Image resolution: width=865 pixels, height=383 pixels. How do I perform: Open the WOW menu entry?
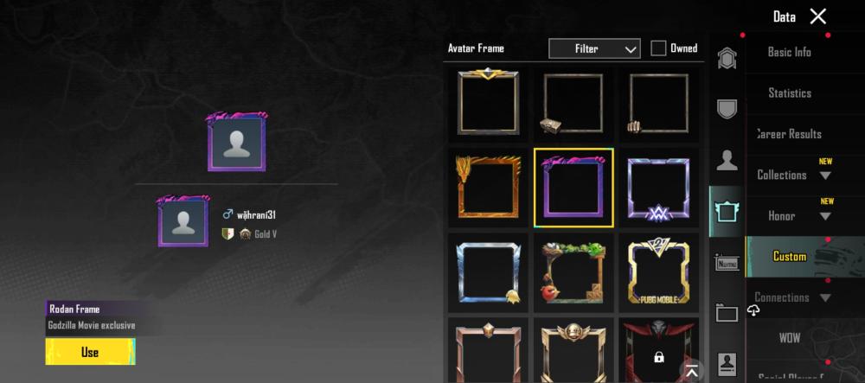(790, 338)
